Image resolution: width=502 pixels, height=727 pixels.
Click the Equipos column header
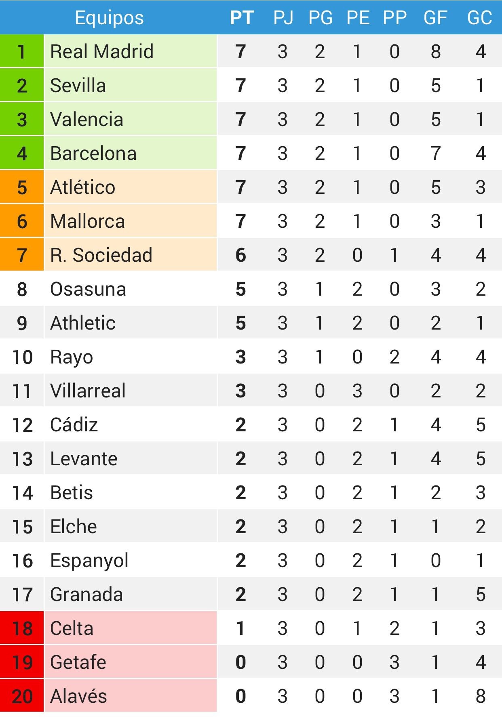pyautogui.click(x=109, y=18)
